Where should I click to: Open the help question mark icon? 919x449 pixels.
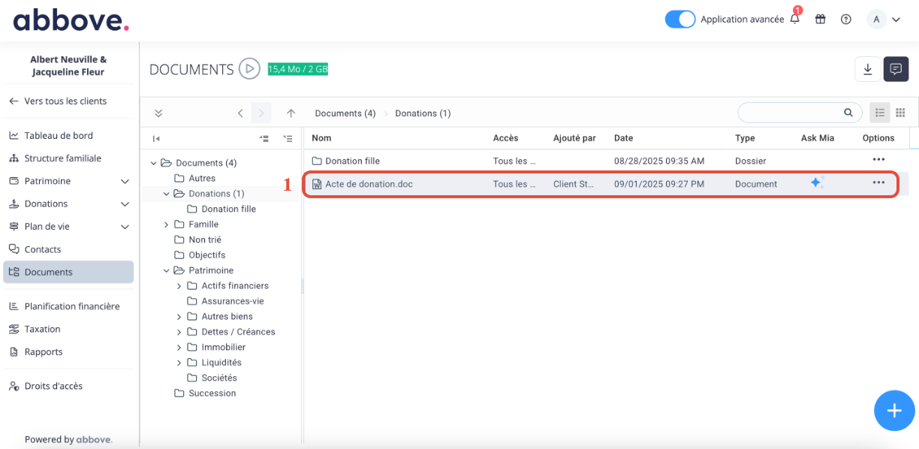pyautogui.click(x=846, y=20)
